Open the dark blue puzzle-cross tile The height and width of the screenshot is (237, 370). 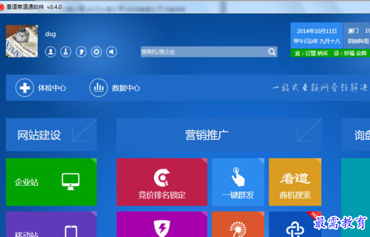[x=295, y=224]
